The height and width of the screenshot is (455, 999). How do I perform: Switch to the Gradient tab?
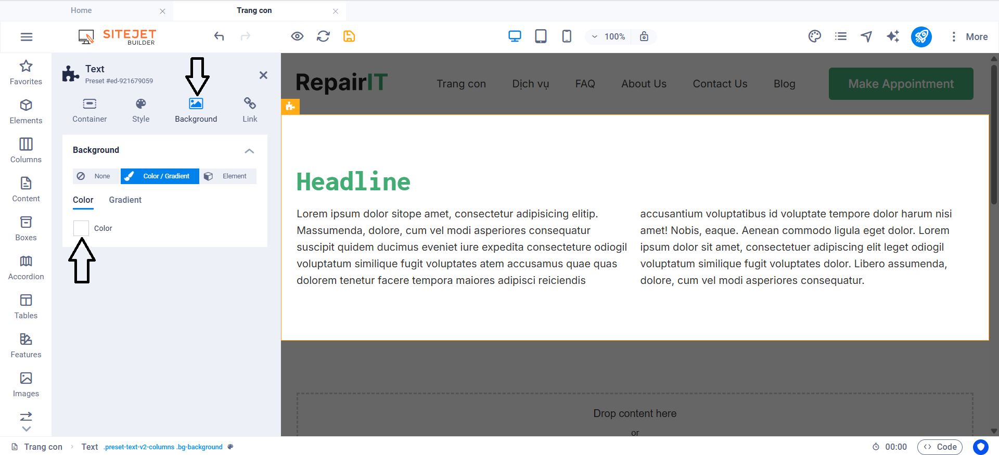(125, 200)
